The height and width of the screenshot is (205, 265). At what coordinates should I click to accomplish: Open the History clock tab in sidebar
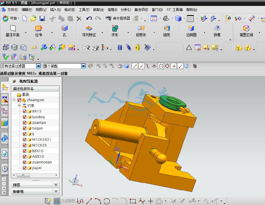point(5,169)
